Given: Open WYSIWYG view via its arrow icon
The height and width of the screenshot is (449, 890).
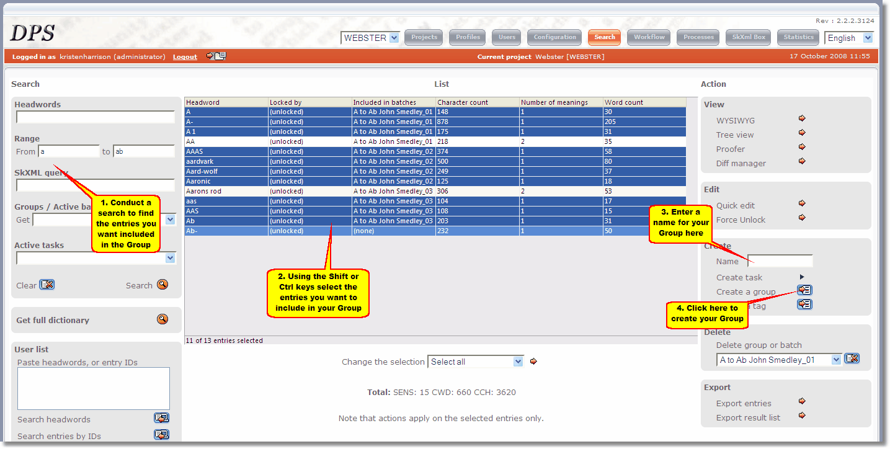Looking at the screenshot, I should coord(802,119).
